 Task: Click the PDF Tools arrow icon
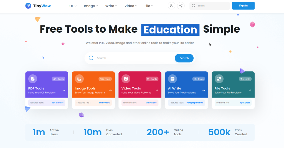tap(64, 90)
